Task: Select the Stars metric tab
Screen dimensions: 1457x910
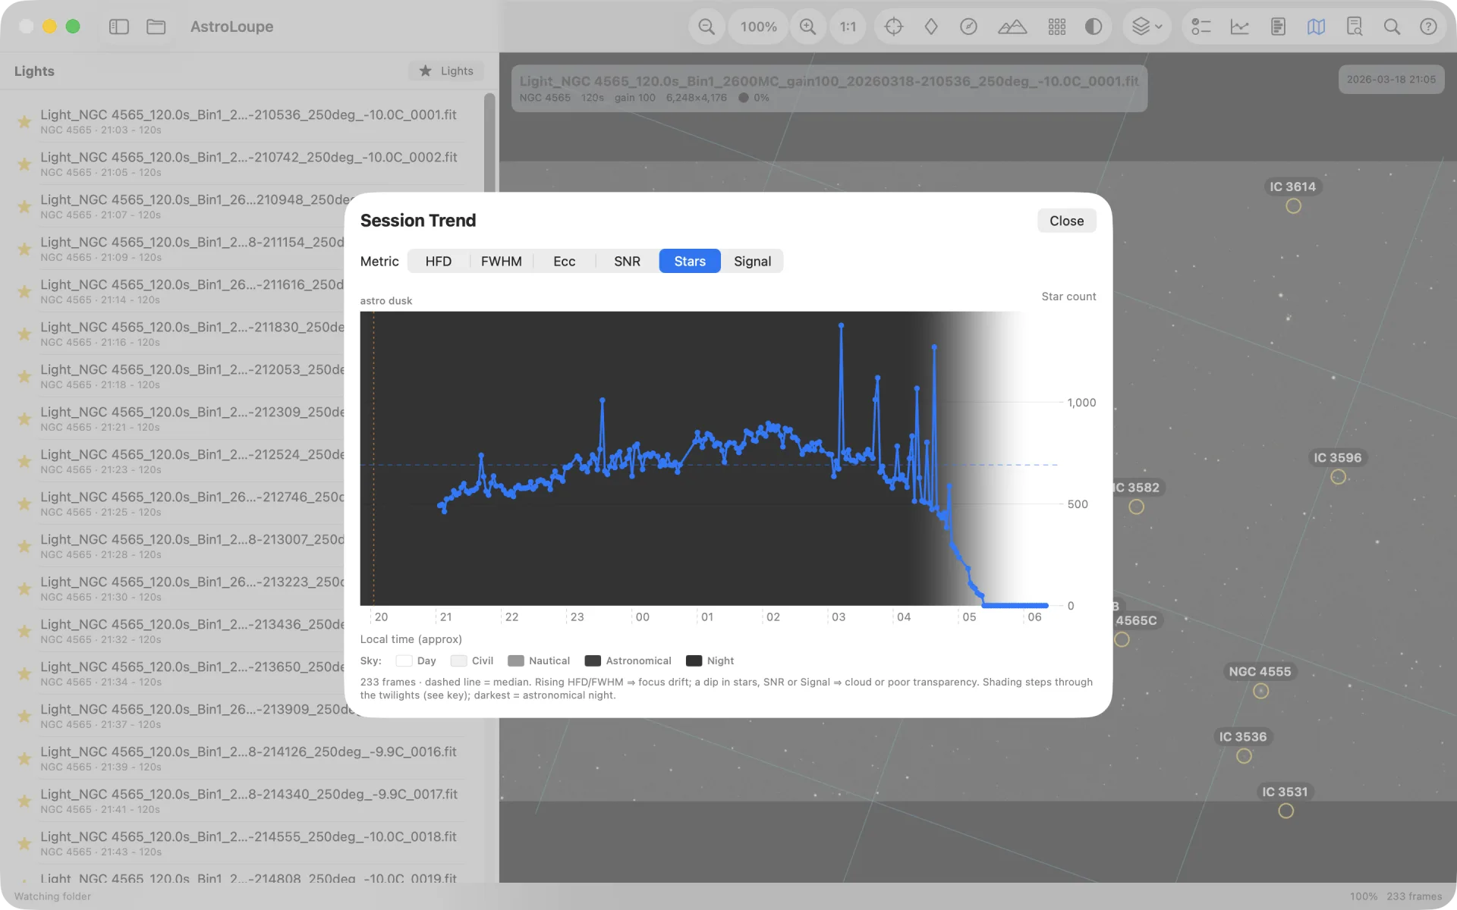Action: click(x=690, y=261)
